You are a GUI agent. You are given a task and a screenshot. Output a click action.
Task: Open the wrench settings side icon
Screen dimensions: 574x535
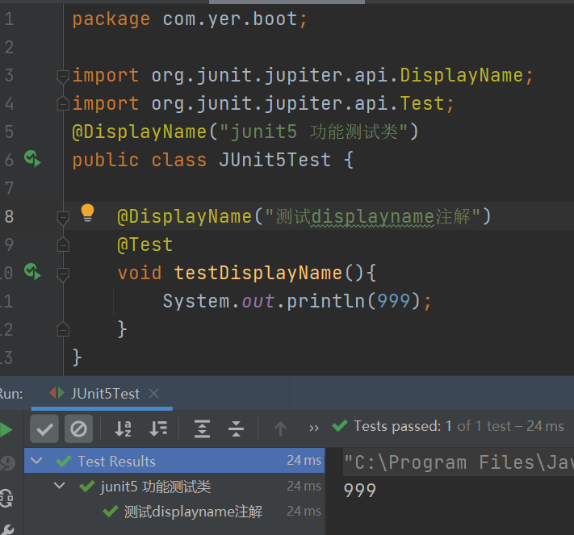click(7, 530)
